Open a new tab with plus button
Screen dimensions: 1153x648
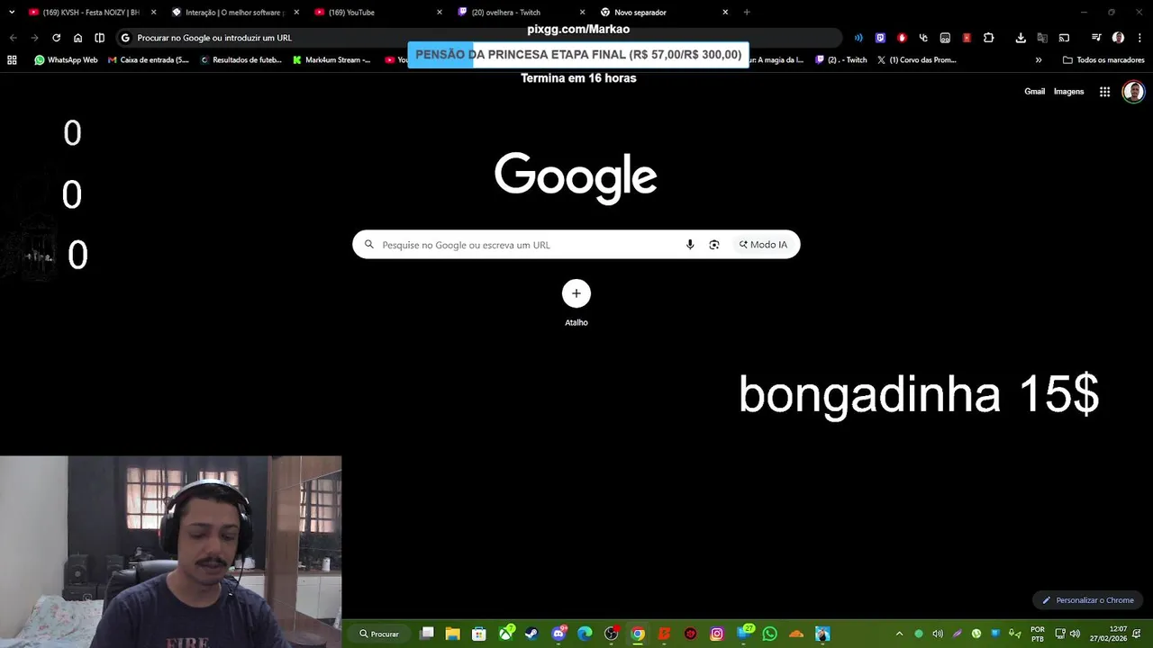pos(747,13)
